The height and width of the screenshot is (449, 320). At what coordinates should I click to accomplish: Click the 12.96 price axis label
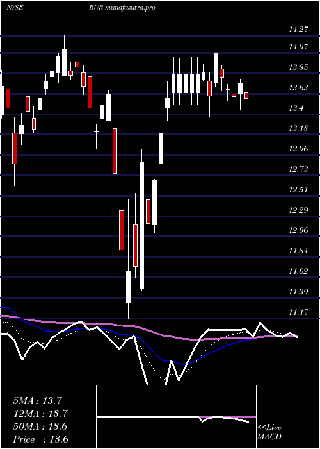pos(299,149)
